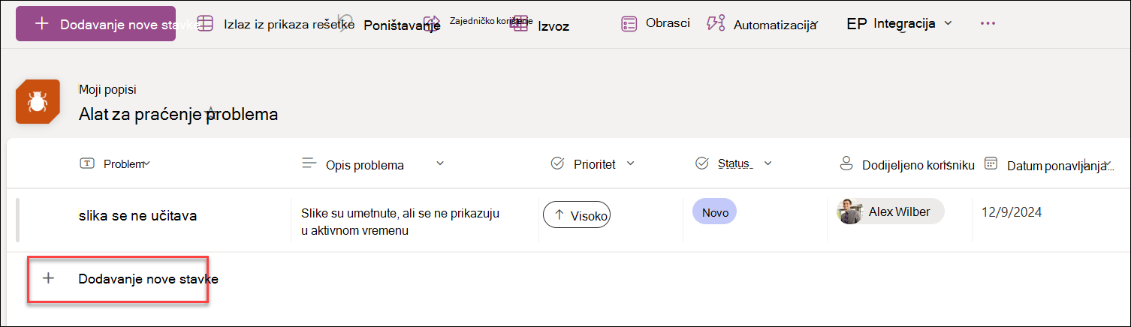Click the Prioritet column choice icon

pyautogui.click(x=557, y=163)
